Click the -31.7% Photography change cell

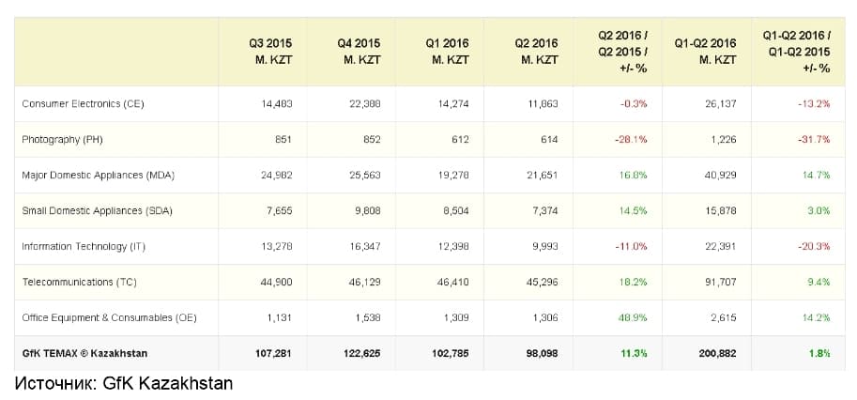click(x=813, y=139)
